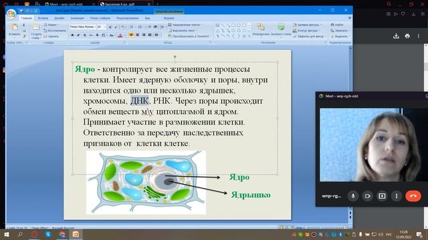The width and height of the screenshot is (428, 240).
Task: Click Удалить (Delete slide) button
Action: (51, 36)
